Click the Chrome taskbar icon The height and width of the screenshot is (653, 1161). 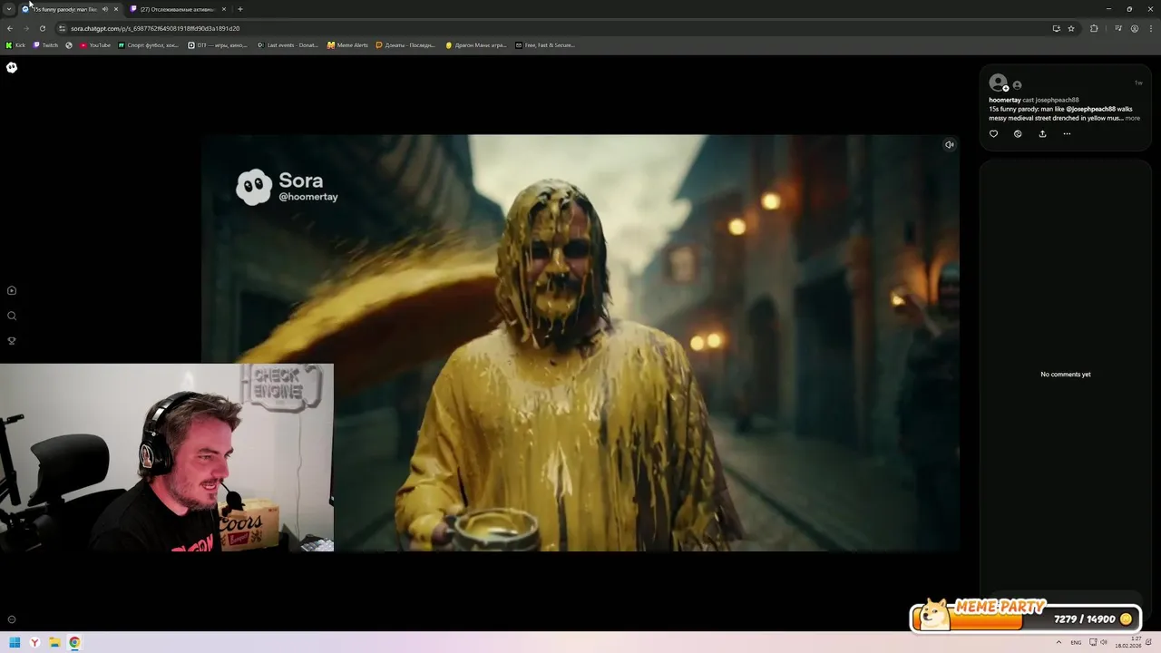pyautogui.click(x=74, y=642)
